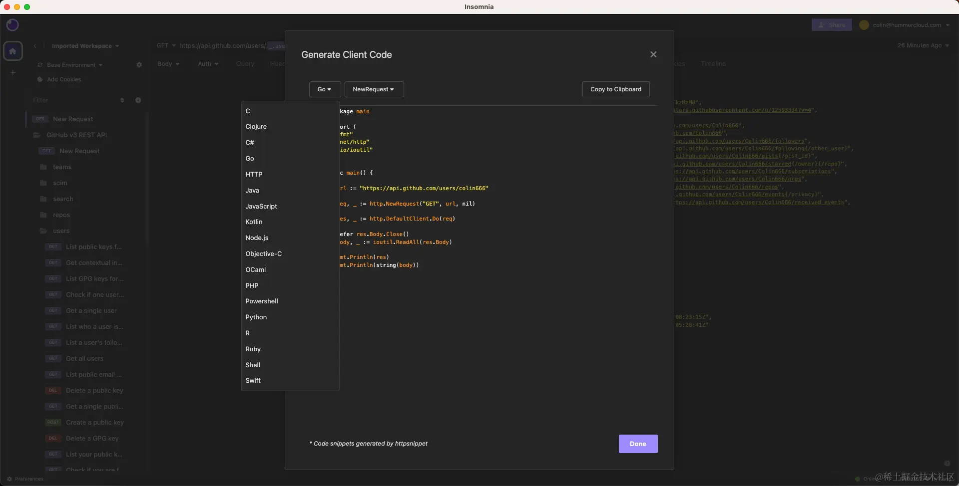The image size is (959, 486).
Task: Open the colin@hummercloud.com account menu
Action: pyautogui.click(x=905, y=25)
